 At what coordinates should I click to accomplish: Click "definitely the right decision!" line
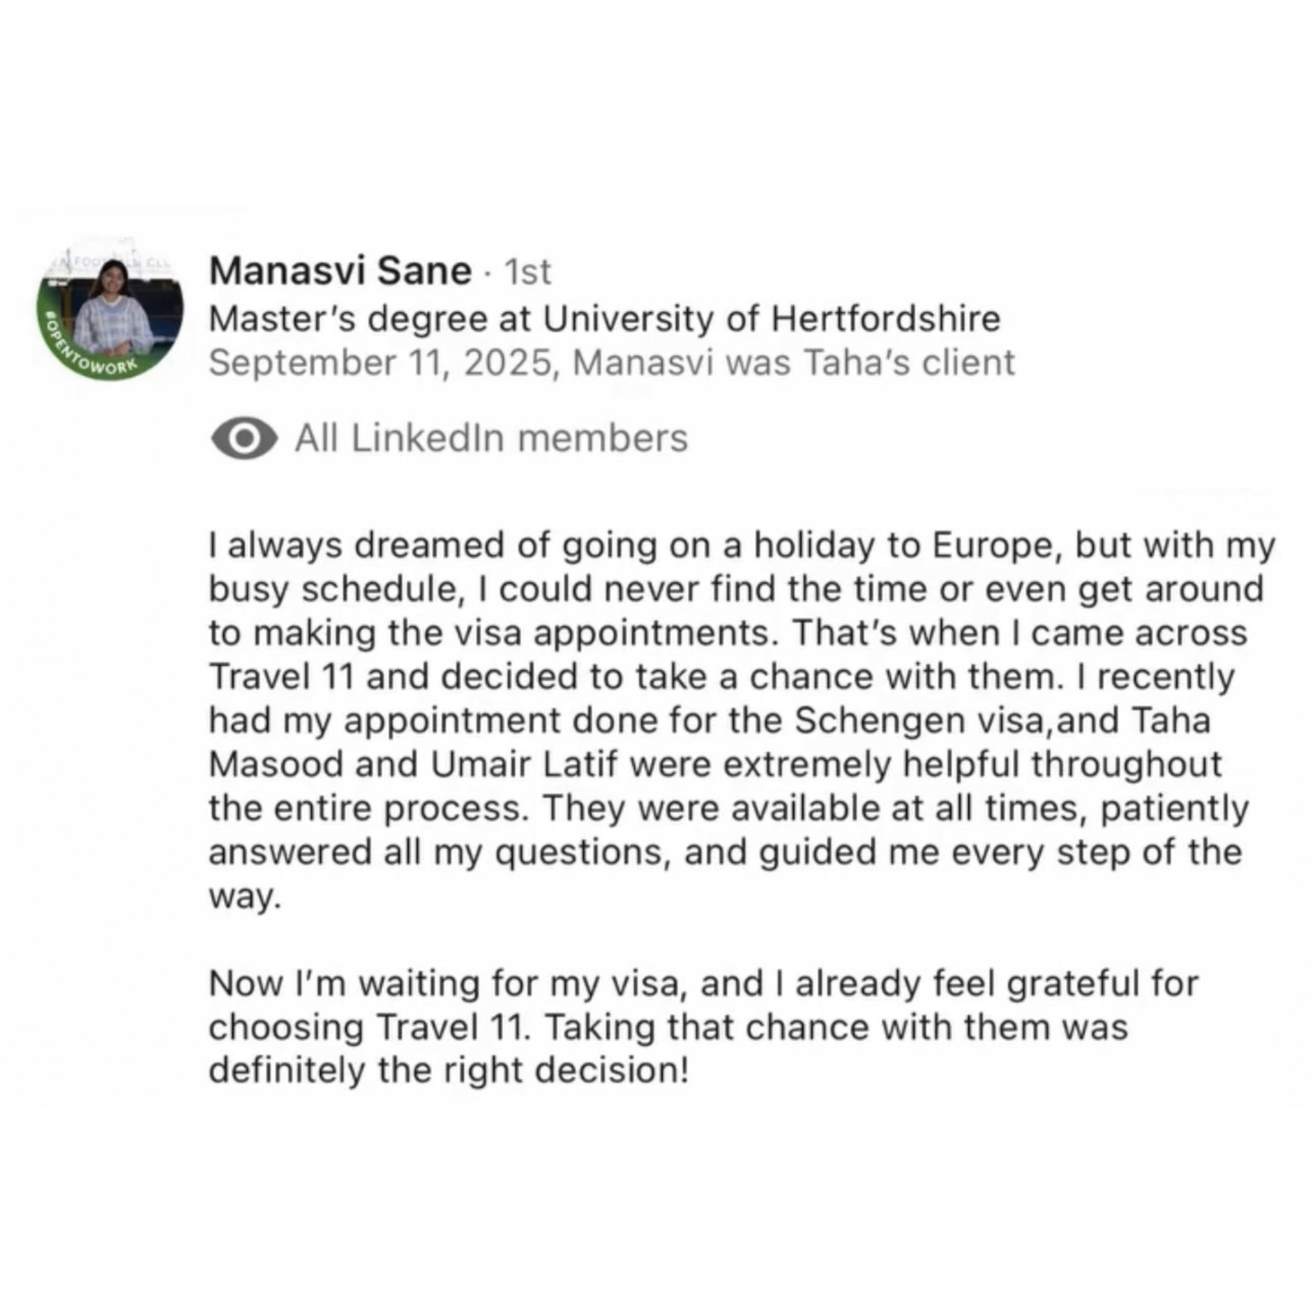[x=448, y=1072]
